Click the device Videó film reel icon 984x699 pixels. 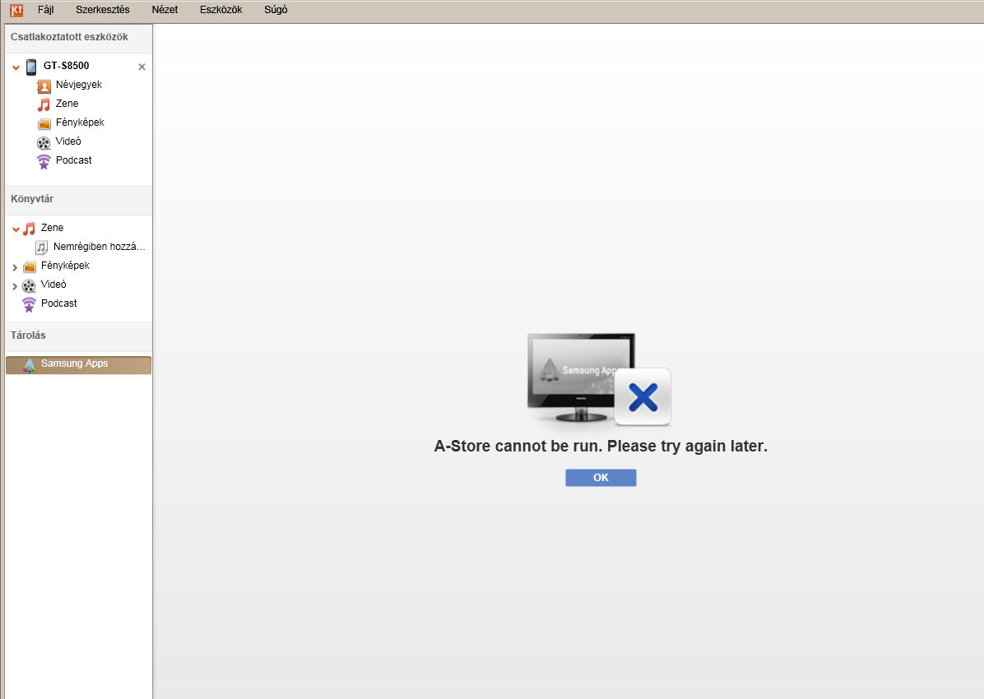pos(44,143)
